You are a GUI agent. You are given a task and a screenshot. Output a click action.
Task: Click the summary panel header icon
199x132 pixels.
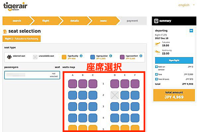pyautogui.click(x=156, y=21)
